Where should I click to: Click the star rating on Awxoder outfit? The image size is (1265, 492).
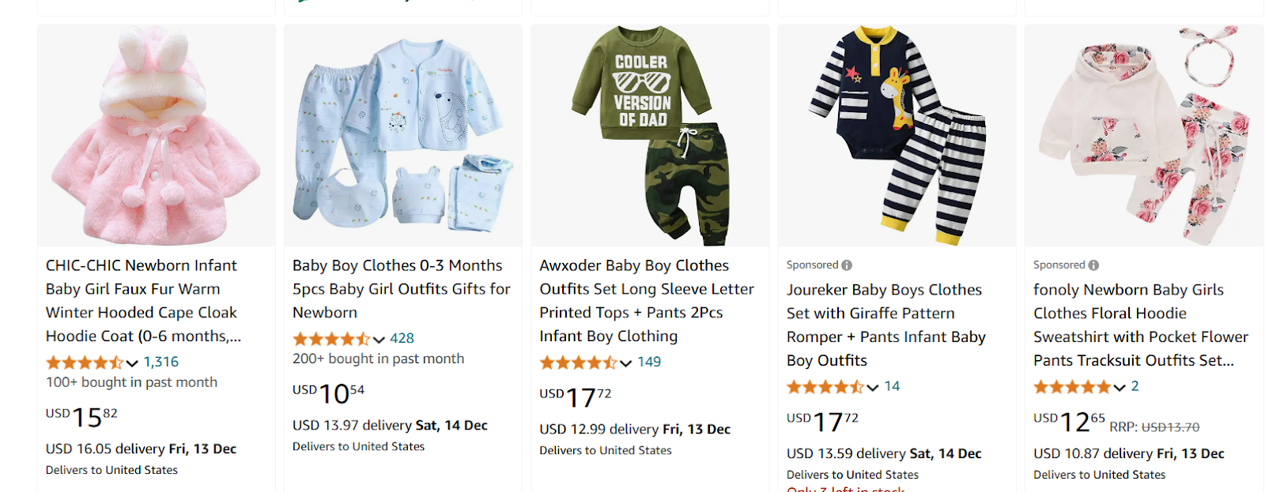pyautogui.click(x=576, y=362)
